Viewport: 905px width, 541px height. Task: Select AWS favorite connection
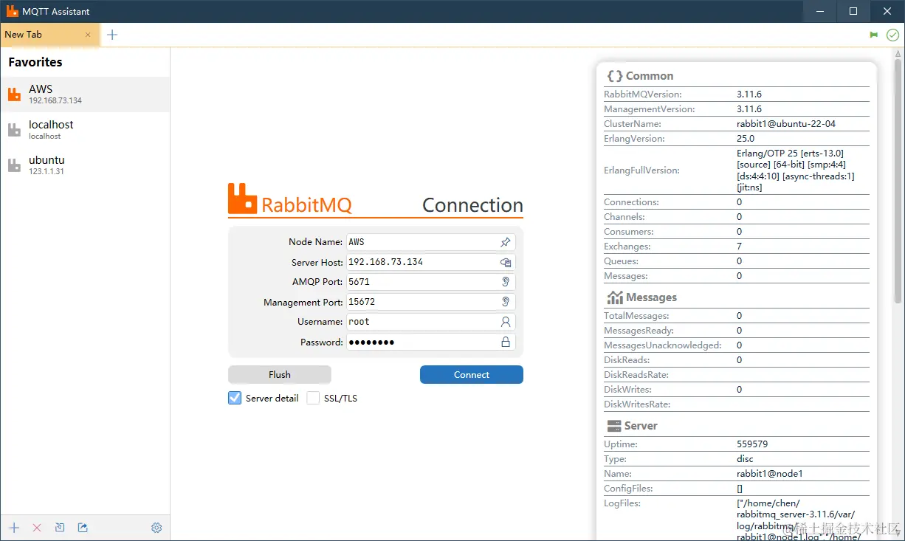pos(85,94)
